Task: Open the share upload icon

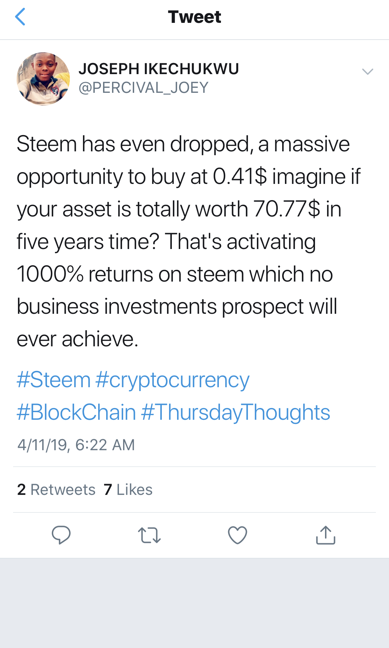Action: click(x=326, y=535)
